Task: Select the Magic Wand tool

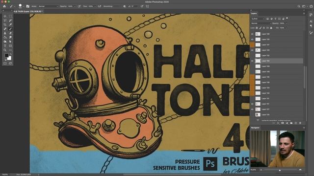Action: click(x=10, y=21)
